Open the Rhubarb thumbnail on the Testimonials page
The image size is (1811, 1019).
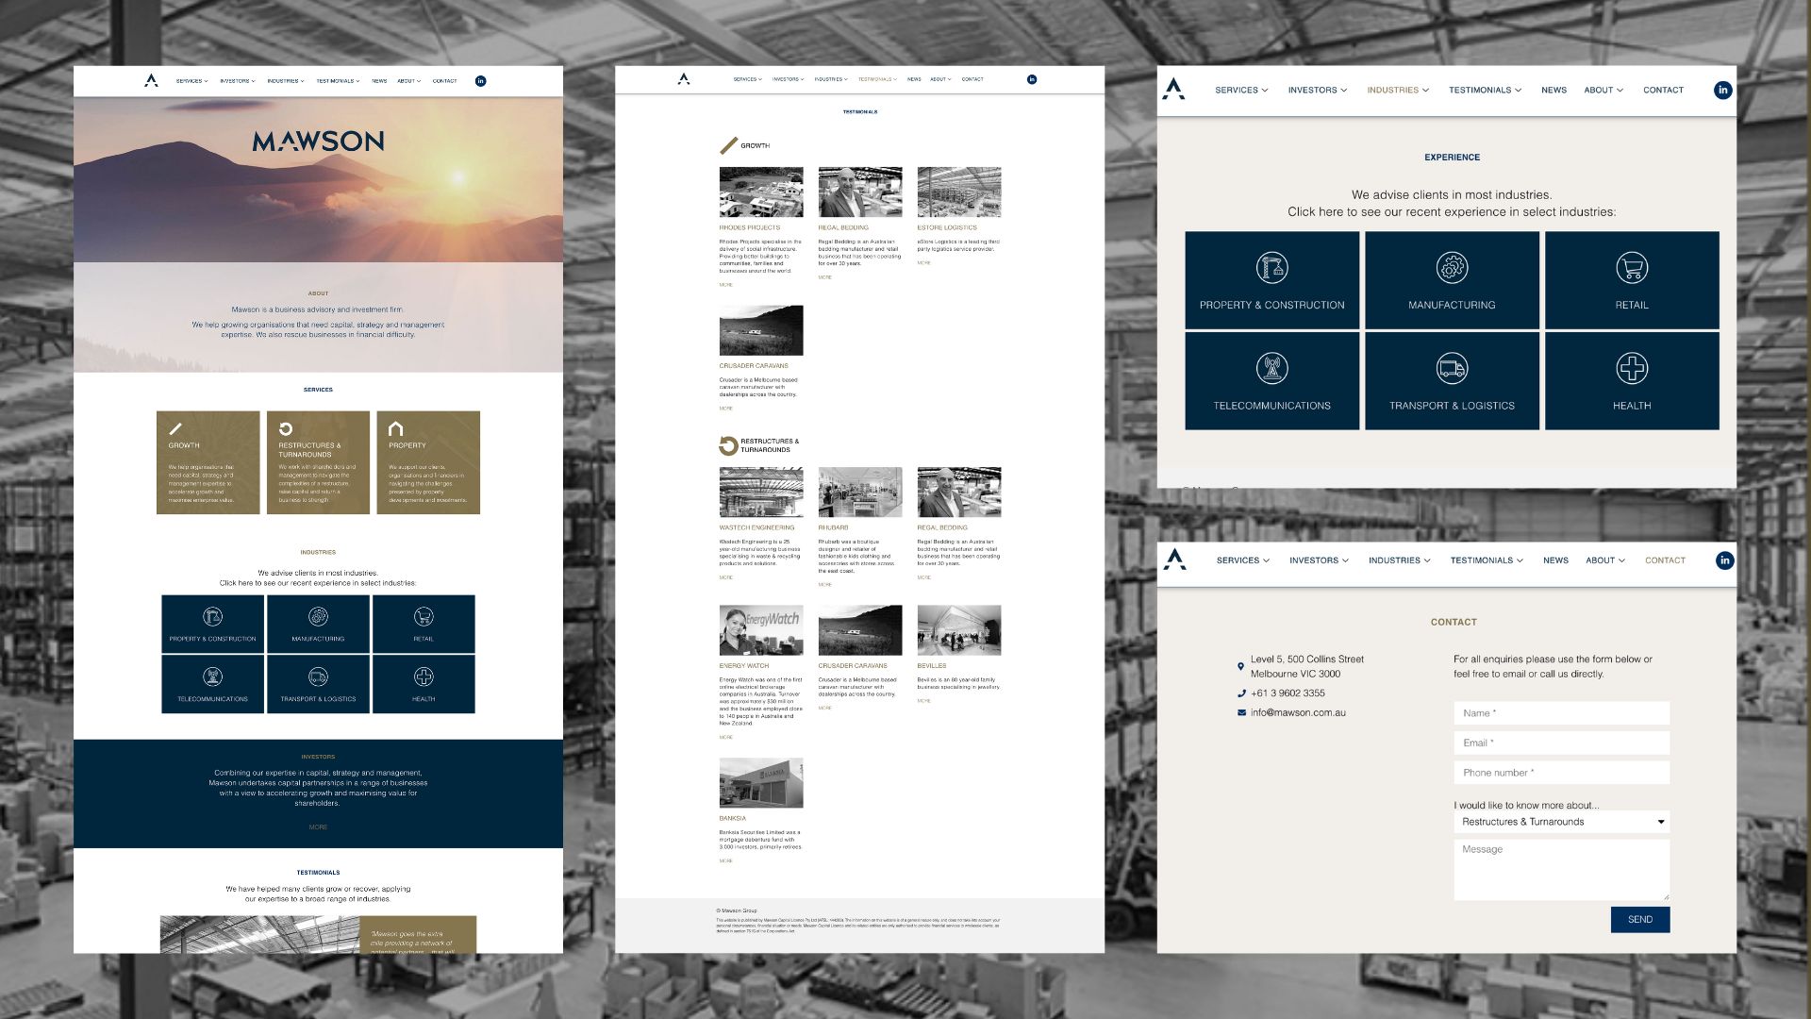coord(860,493)
